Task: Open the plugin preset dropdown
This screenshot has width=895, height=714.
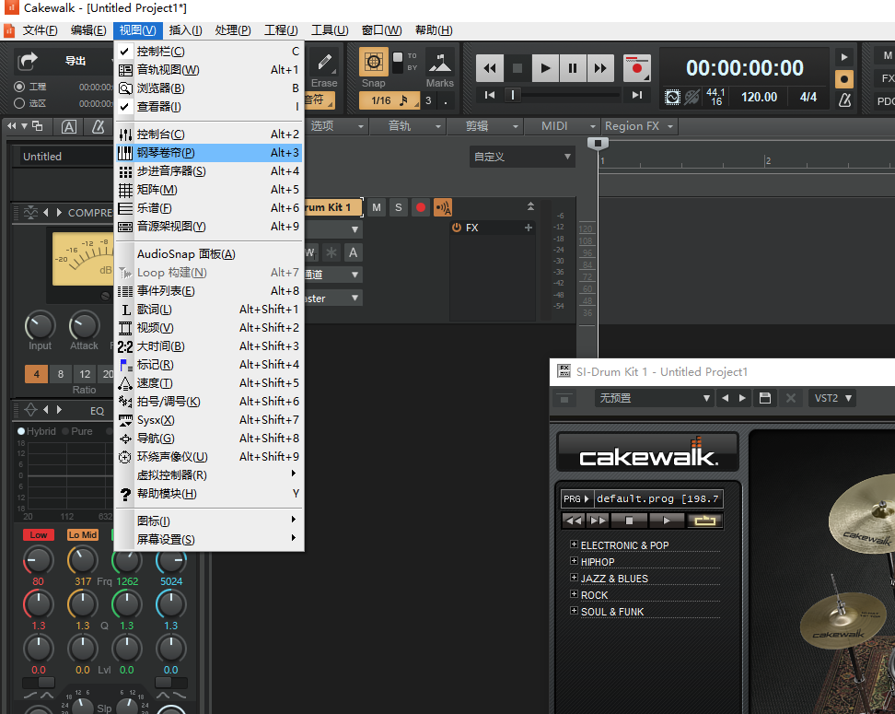Action: click(654, 398)
